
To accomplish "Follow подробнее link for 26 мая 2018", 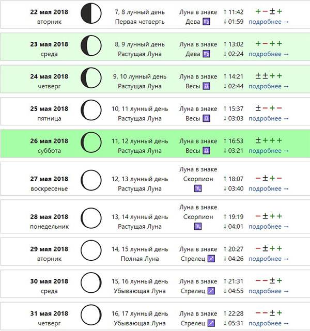I will click(269, 150).
